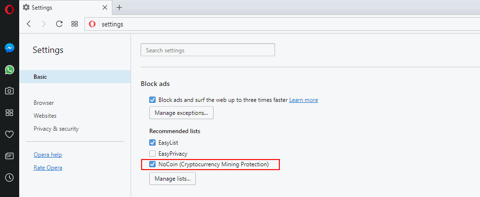Uncheck NoCoin Cryptocurrency Mining Protection
The width and height of the screenshot is (480, 197).
click(x=153, y=165)
